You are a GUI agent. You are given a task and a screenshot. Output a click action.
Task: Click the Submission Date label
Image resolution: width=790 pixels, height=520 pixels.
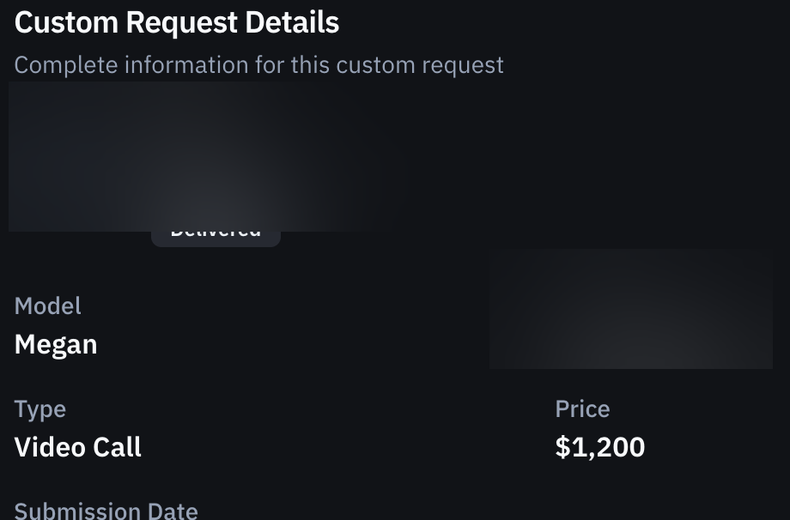(x=106, y=510)
